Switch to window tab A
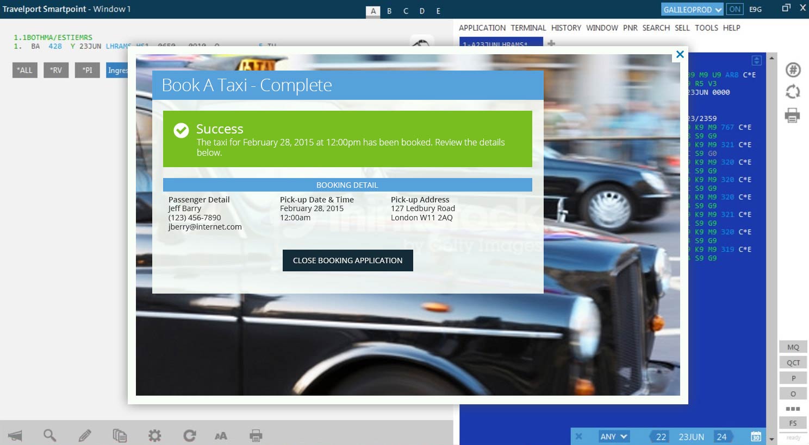Screen dimensions: 809x445 coord(373,11)
